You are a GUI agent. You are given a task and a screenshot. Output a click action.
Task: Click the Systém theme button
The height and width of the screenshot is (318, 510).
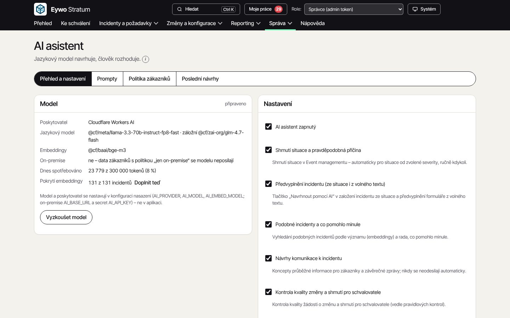pyautogui.click(x=424, y=9)
